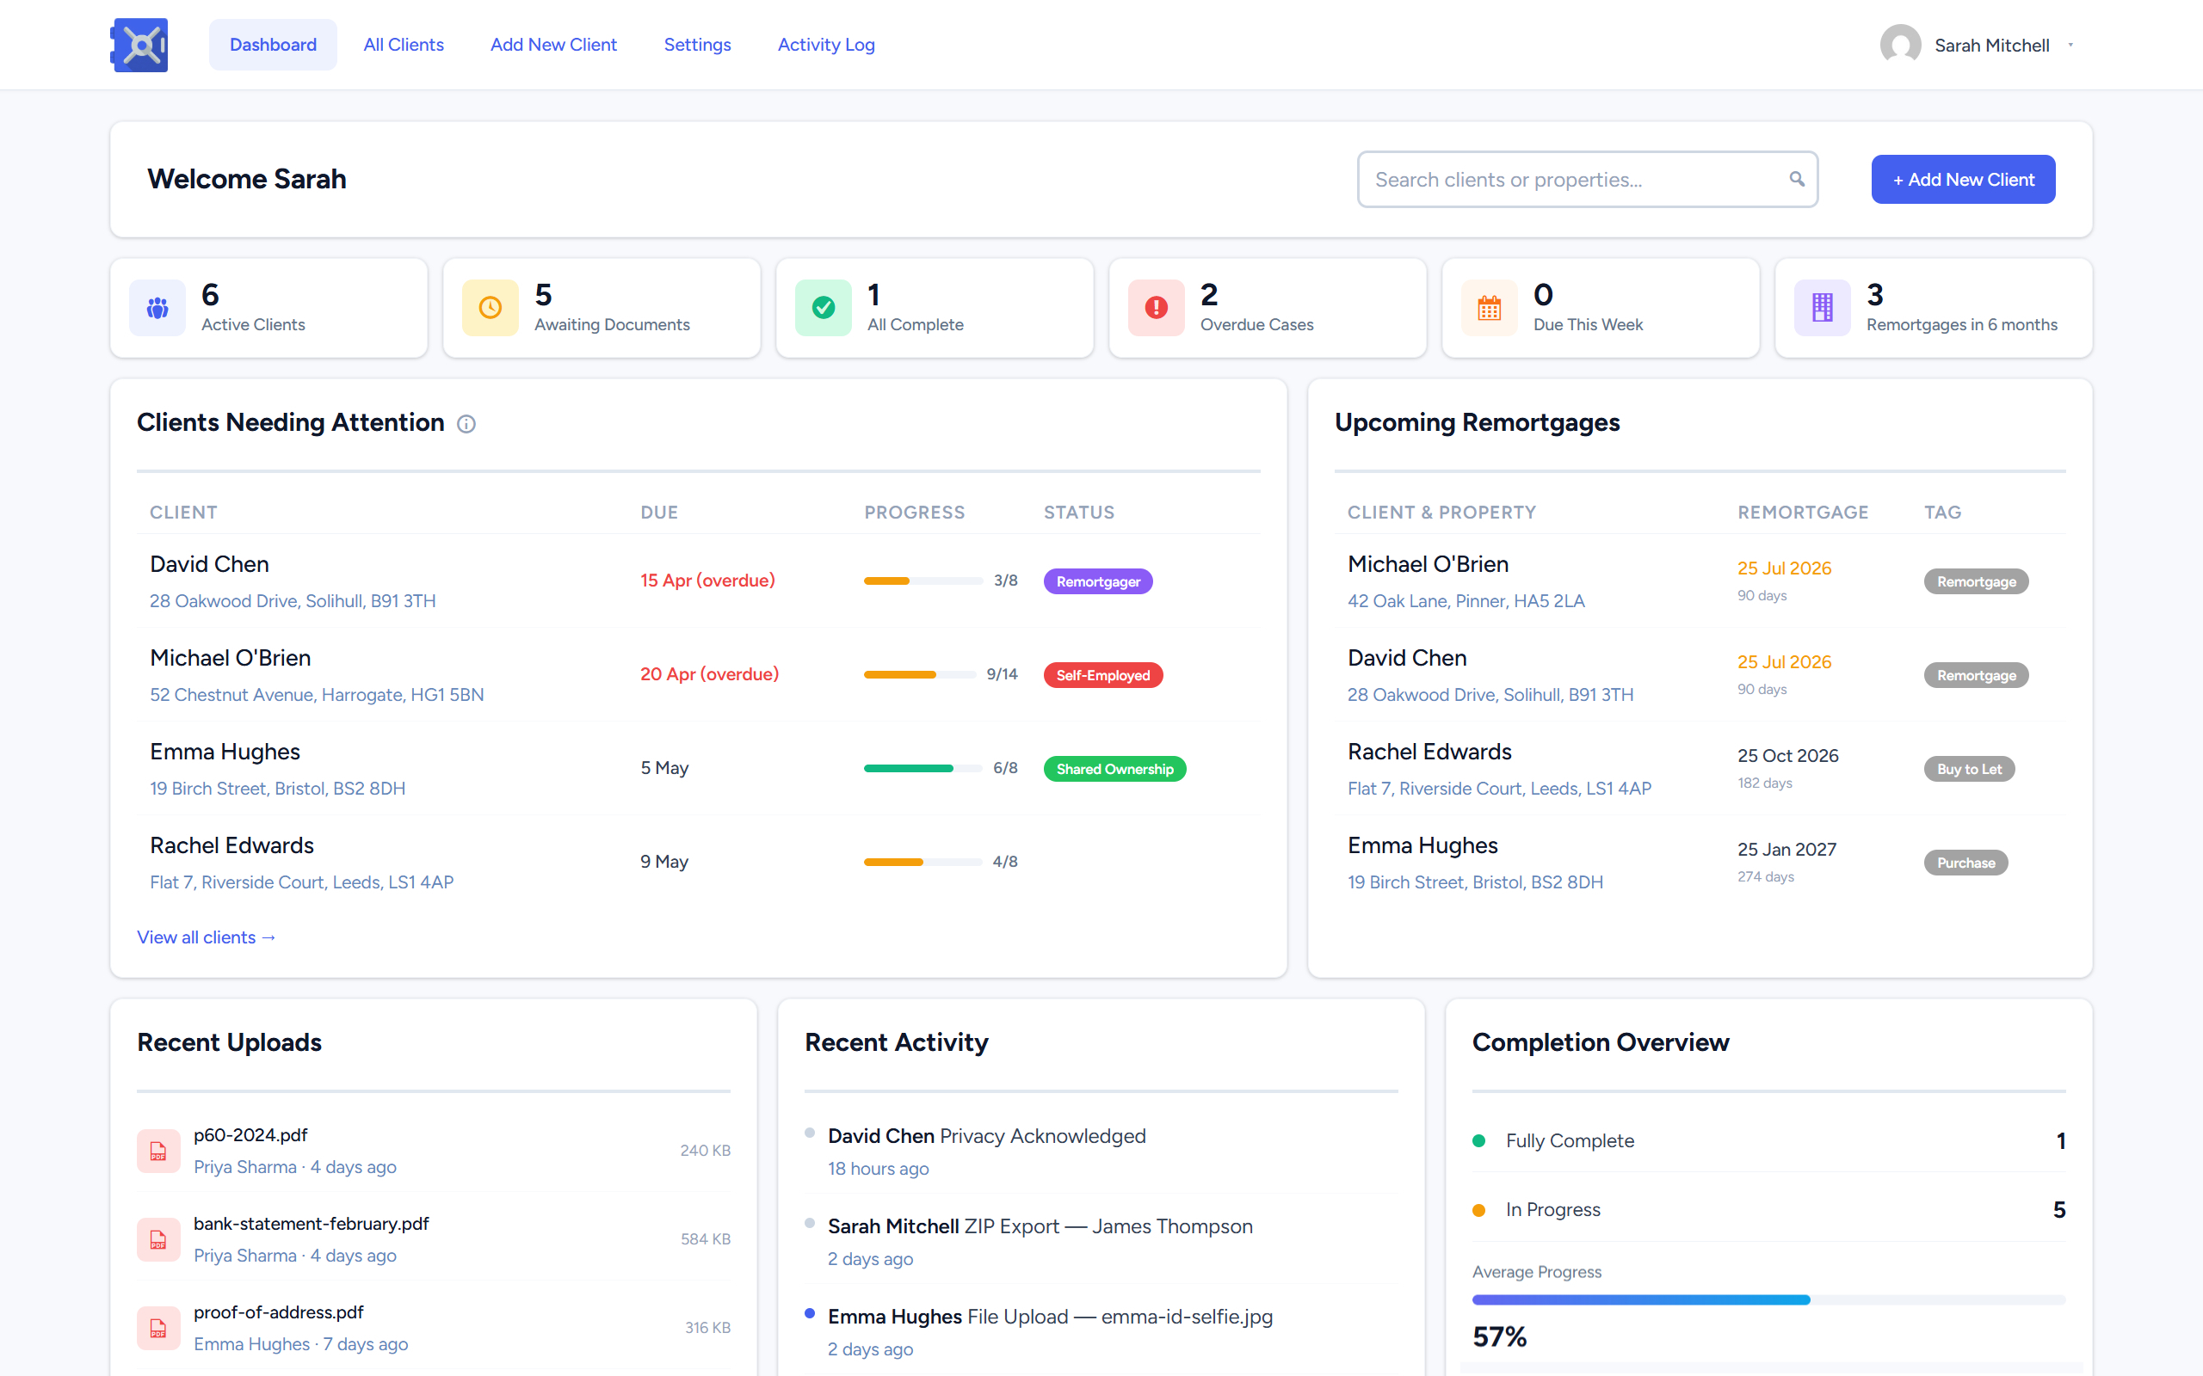The width and height of the screenshot is (2203, 1376).
Task: Click the purple Remortgager status badge
Action: click(x=1098, y=581)
